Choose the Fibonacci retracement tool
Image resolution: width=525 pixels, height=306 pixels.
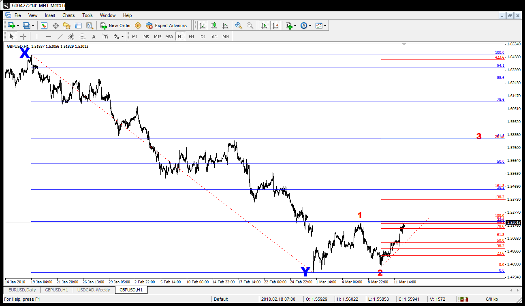(x=82, y=36)
